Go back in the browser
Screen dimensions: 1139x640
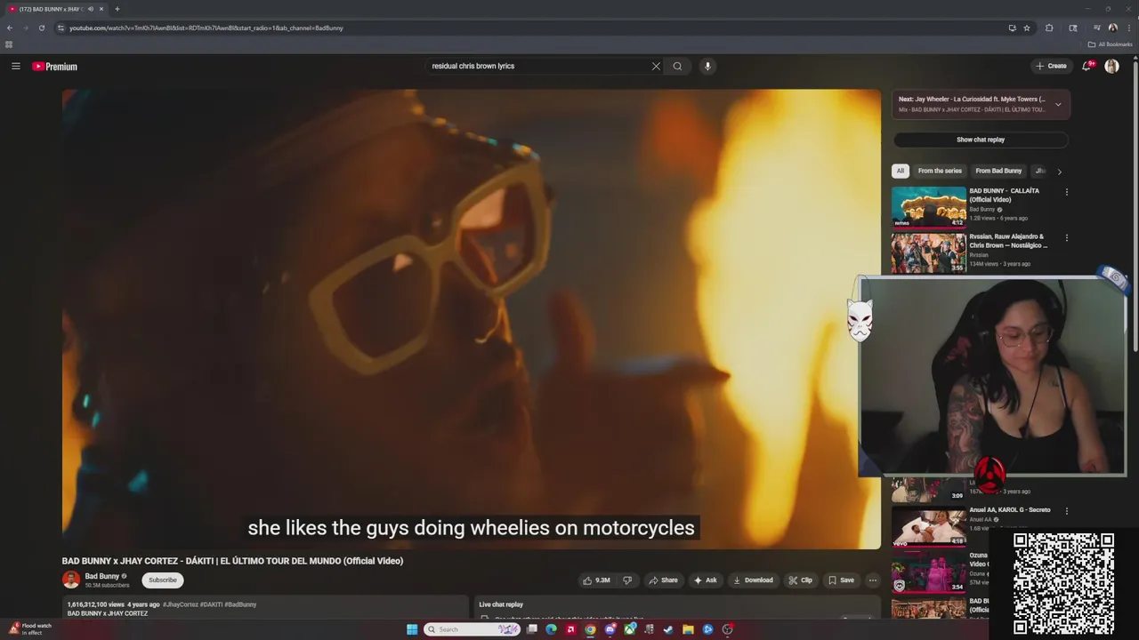(10, 28)
